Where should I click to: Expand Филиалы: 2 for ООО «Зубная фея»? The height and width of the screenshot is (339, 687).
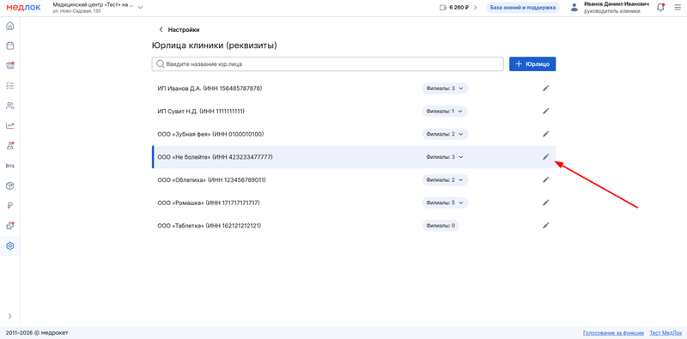tap(445, 134)
